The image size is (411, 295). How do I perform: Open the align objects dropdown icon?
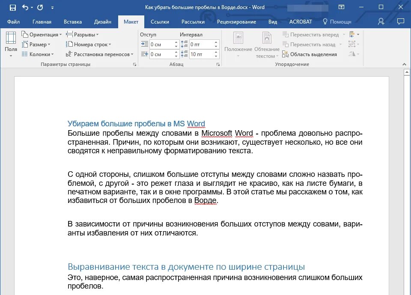coord(354,34)
